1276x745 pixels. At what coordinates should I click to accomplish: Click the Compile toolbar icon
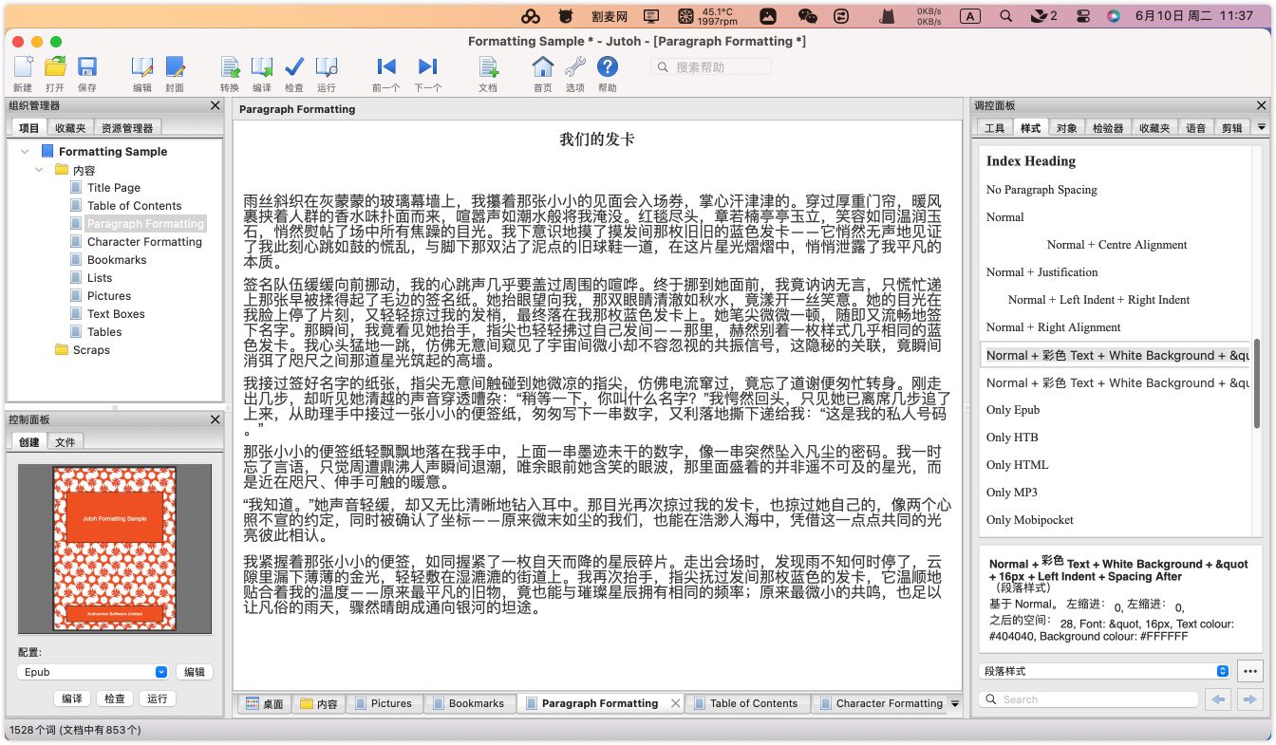pyautogui.click(x=261, y=67)
